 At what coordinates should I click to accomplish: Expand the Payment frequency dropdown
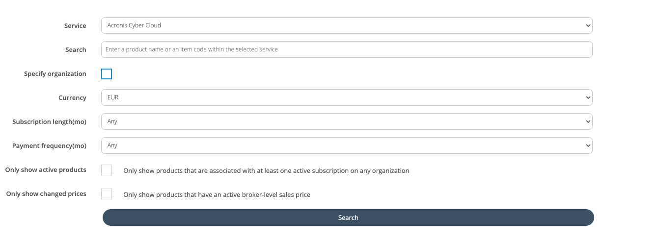point(346,145)
